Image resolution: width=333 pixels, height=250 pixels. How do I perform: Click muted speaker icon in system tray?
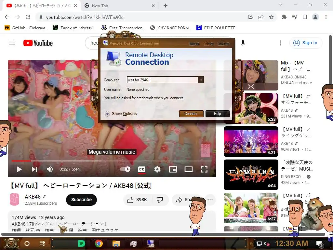pos(267,243)
